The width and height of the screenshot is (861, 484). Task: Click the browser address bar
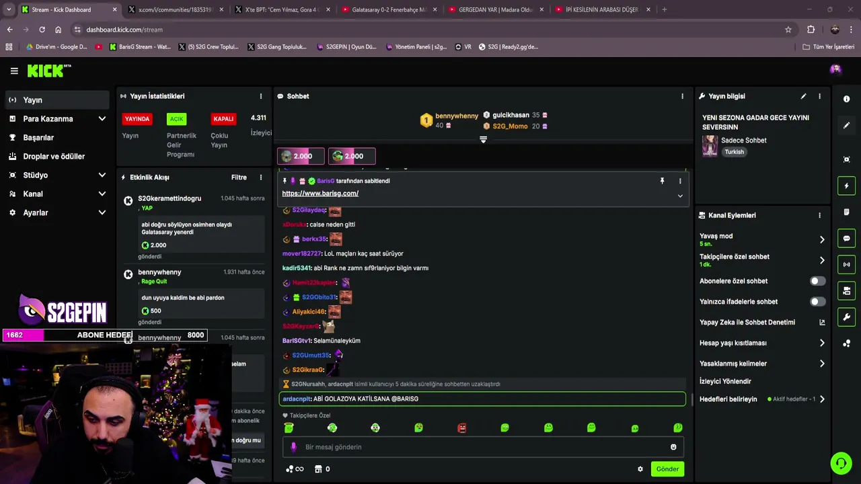[430, 30]
